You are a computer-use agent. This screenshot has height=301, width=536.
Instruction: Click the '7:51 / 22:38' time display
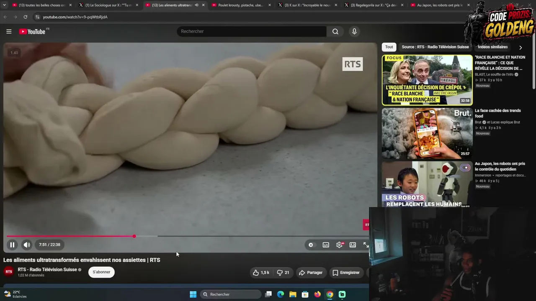point(49,245)
